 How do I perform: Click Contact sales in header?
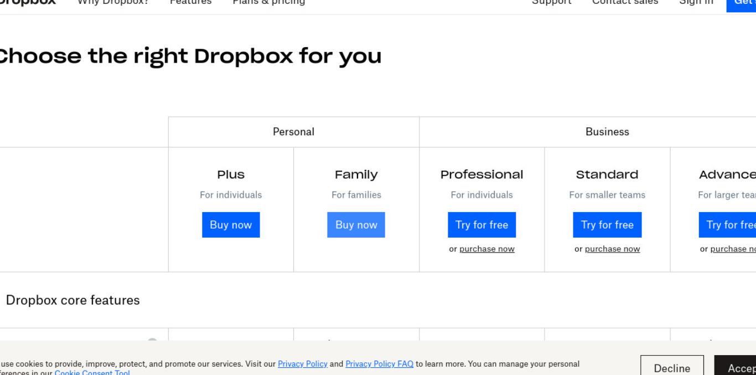(625, 2)
